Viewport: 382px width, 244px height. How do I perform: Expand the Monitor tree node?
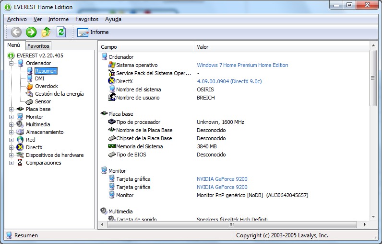click(x=11, y=117)
